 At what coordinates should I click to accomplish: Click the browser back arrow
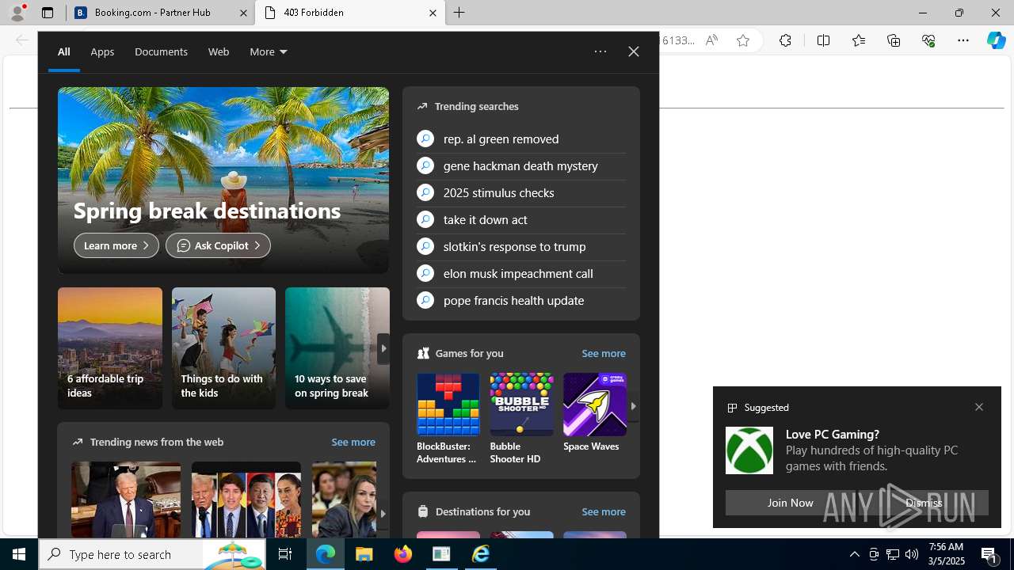point(22,40)
